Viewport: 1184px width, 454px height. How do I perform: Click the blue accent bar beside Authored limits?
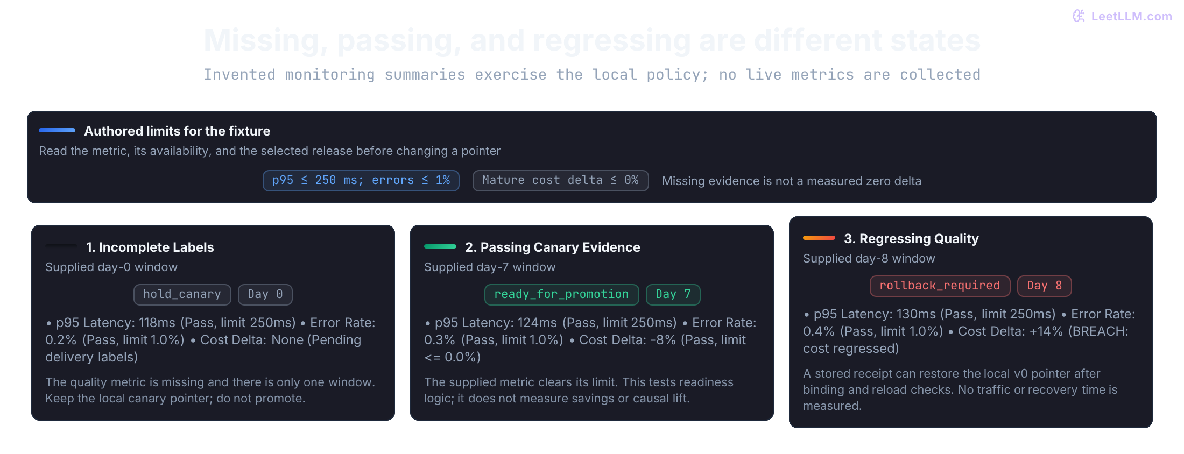tap(57, 130)
